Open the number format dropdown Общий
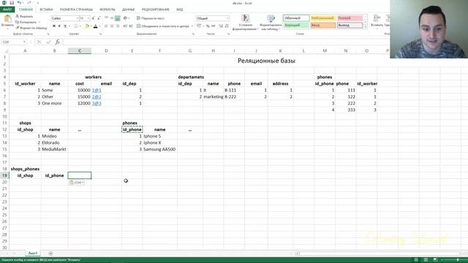This screenshot has width=468, height=263. click(213, 18)
